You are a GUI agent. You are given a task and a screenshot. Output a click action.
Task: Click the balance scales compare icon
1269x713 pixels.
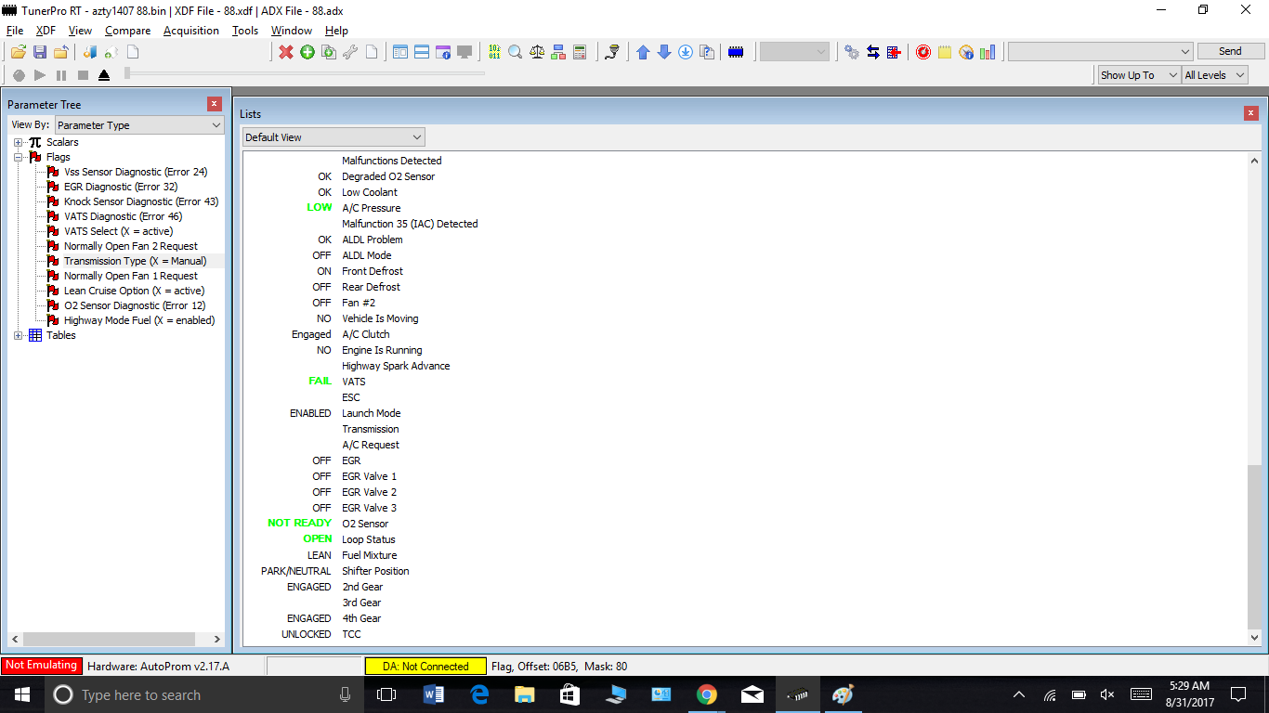[x=537, y=52]
